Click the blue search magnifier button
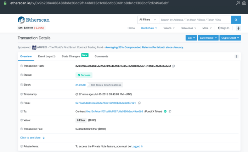 (x=236, y=20)
